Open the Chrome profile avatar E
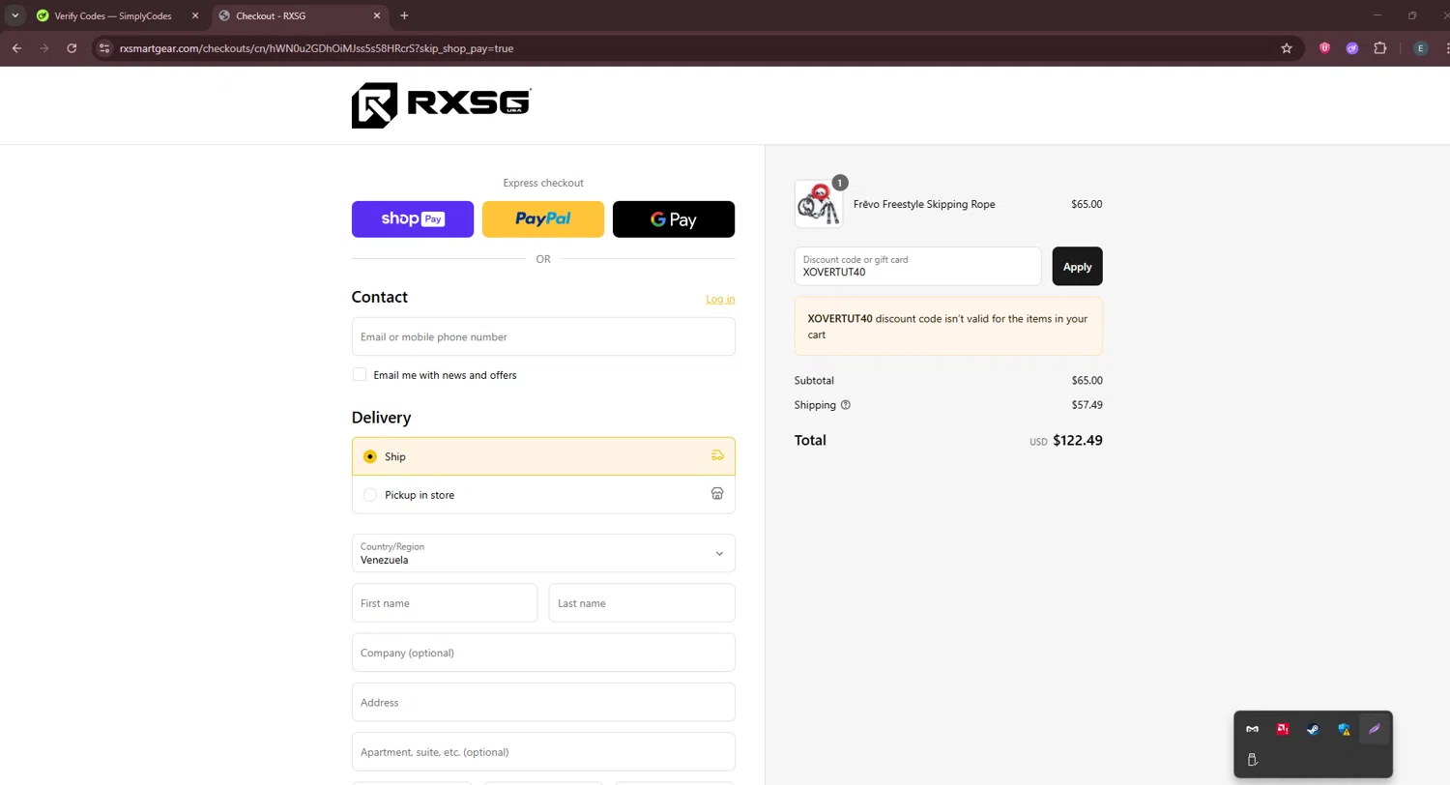 coord(1420,48)
